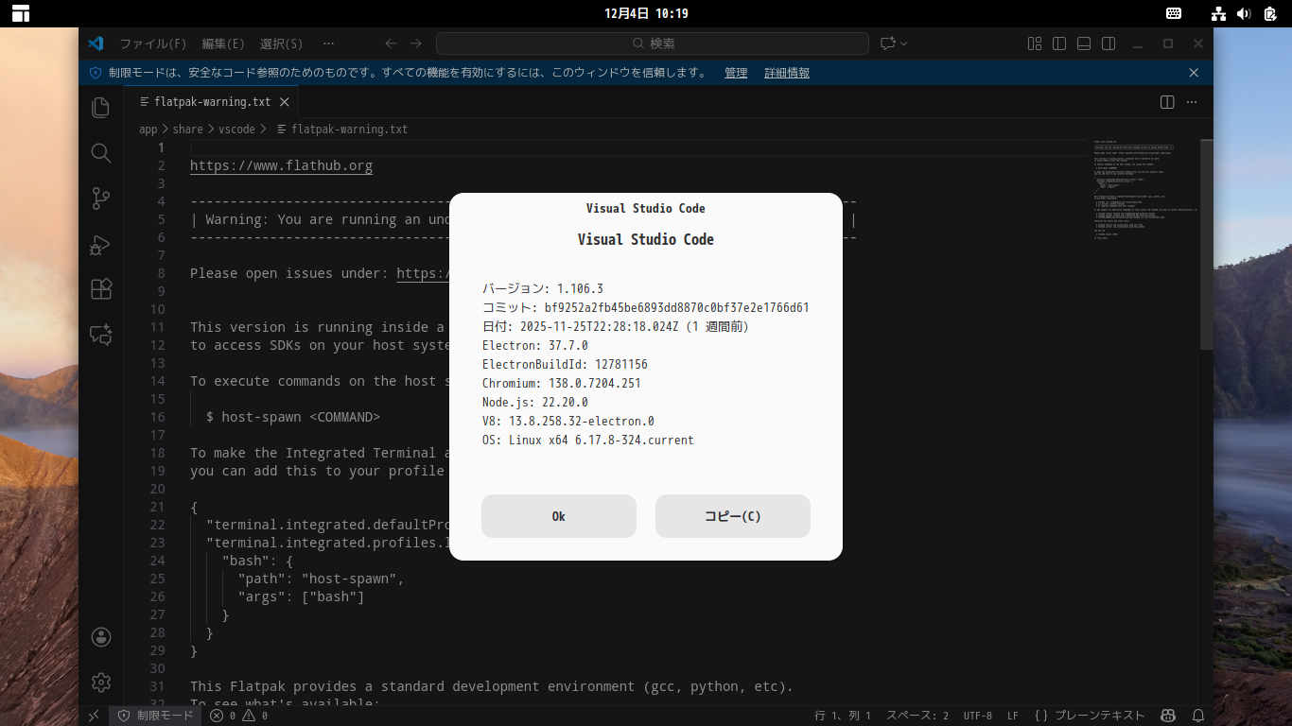Screen dimensions: 1292x726
Task: Select the flatpak-warning.txt editor tab
Action: (211, 102)
